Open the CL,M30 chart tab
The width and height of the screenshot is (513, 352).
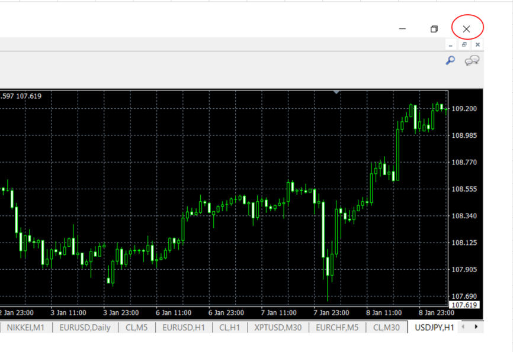(x=386, y=328)
